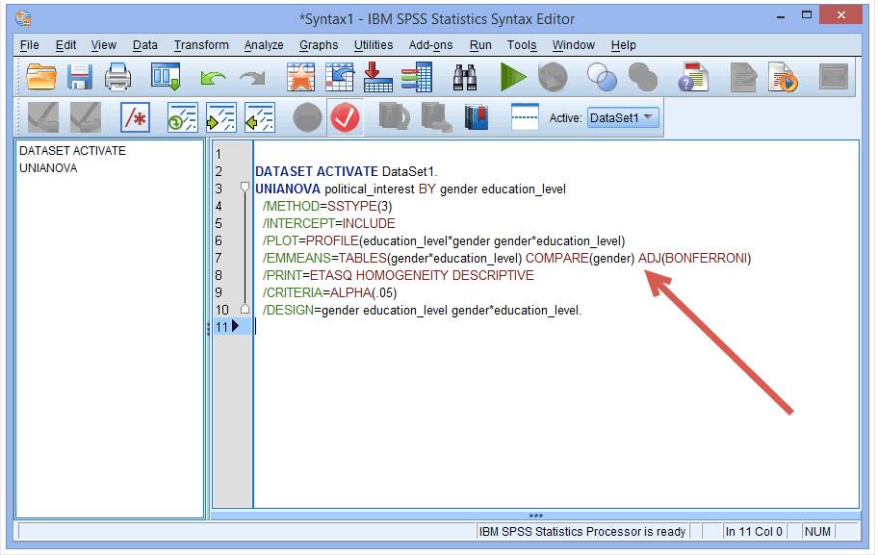Click the SPSS application icon in the title bar

23,18
